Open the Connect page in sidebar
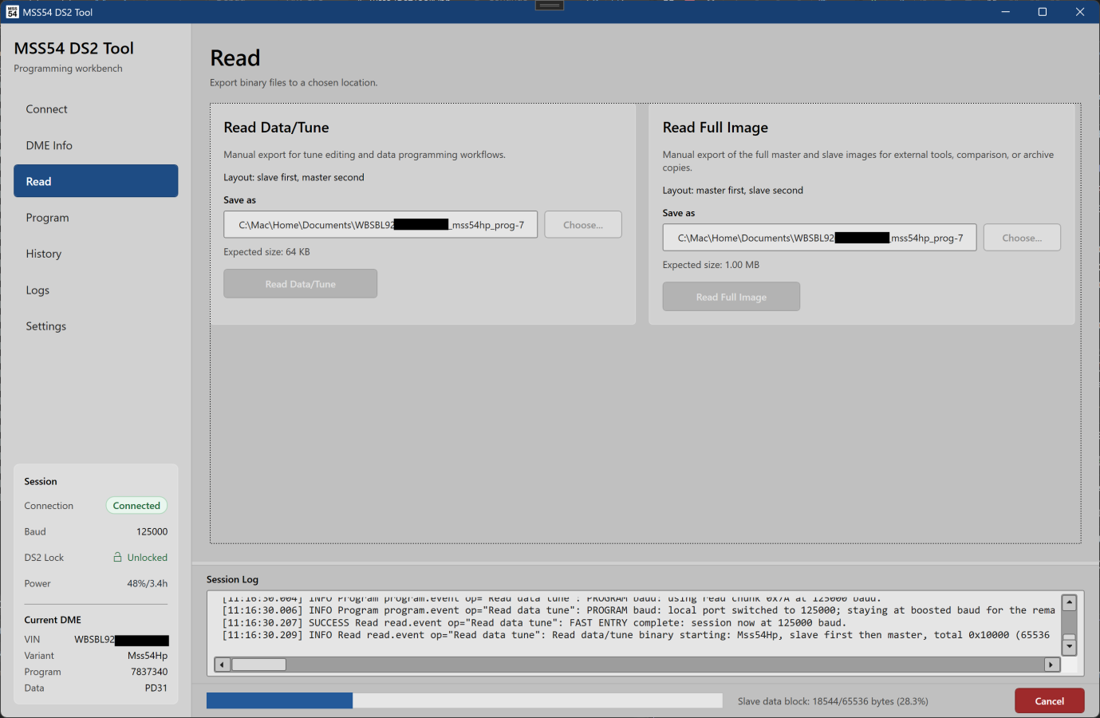The height and width of the screenshot is (718, 1100). tap(96, 109)
